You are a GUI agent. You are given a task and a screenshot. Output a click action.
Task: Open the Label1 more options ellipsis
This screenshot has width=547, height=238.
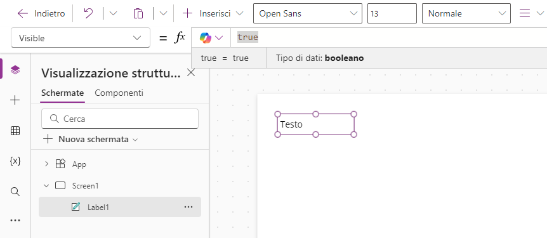point(188,207)
